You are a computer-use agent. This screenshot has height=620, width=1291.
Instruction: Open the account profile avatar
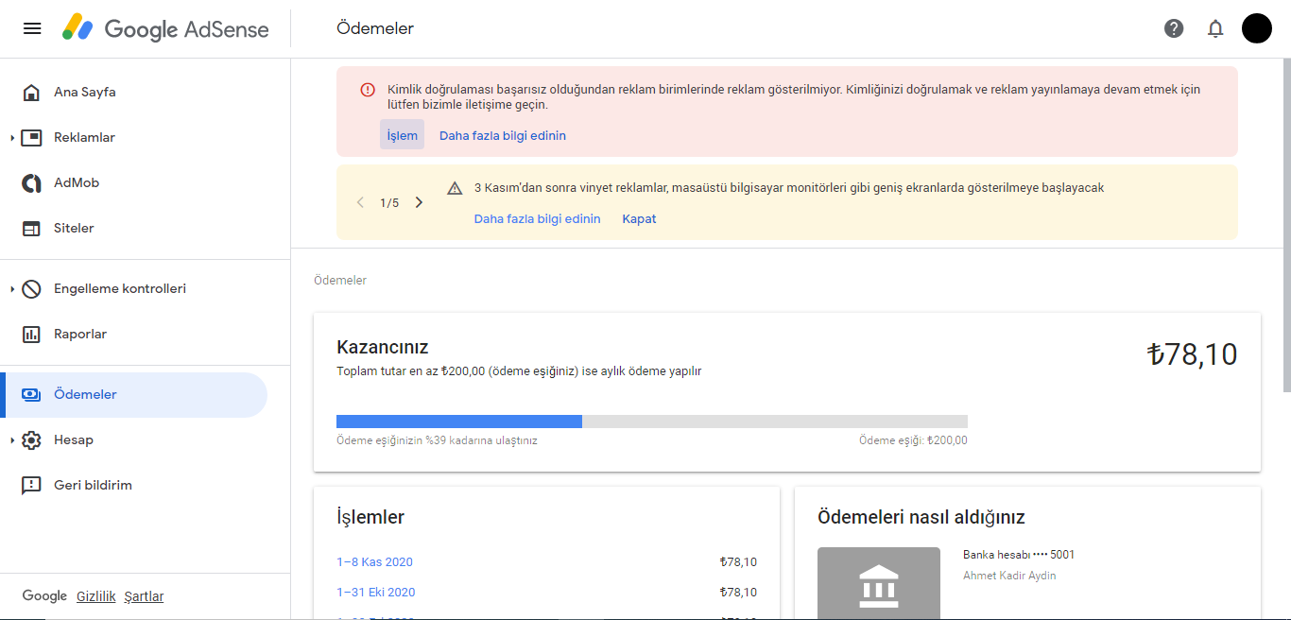pyautogui.click(x=1257, y=28)
